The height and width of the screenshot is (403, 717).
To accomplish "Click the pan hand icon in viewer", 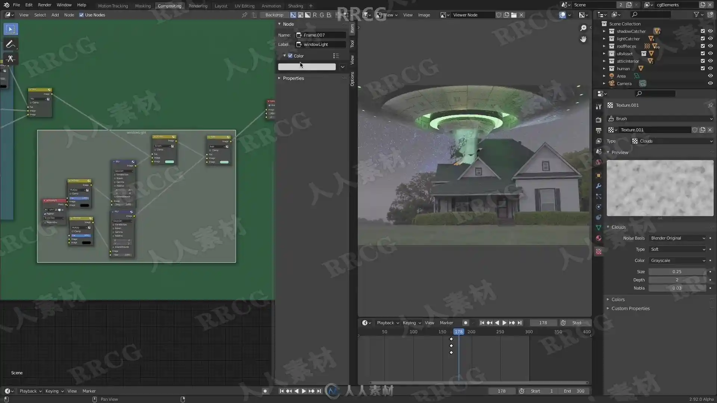I will (x=583, y=39).
